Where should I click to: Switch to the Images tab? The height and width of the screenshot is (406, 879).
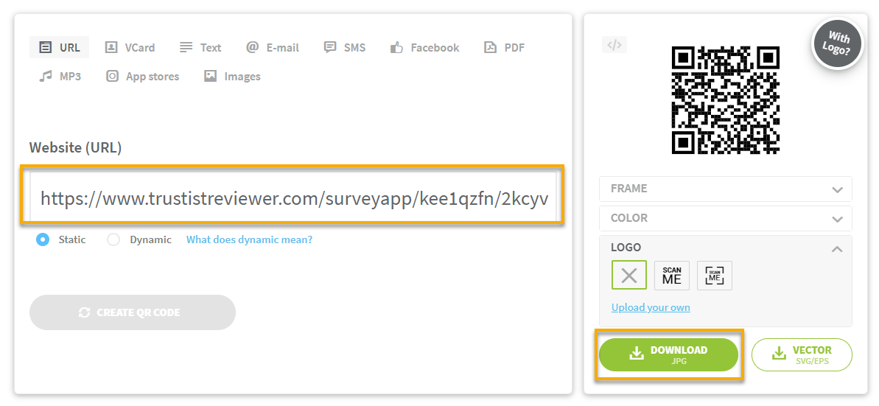(232, 76)
